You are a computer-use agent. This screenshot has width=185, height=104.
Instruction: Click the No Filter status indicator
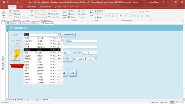click(x=37, y=100)
